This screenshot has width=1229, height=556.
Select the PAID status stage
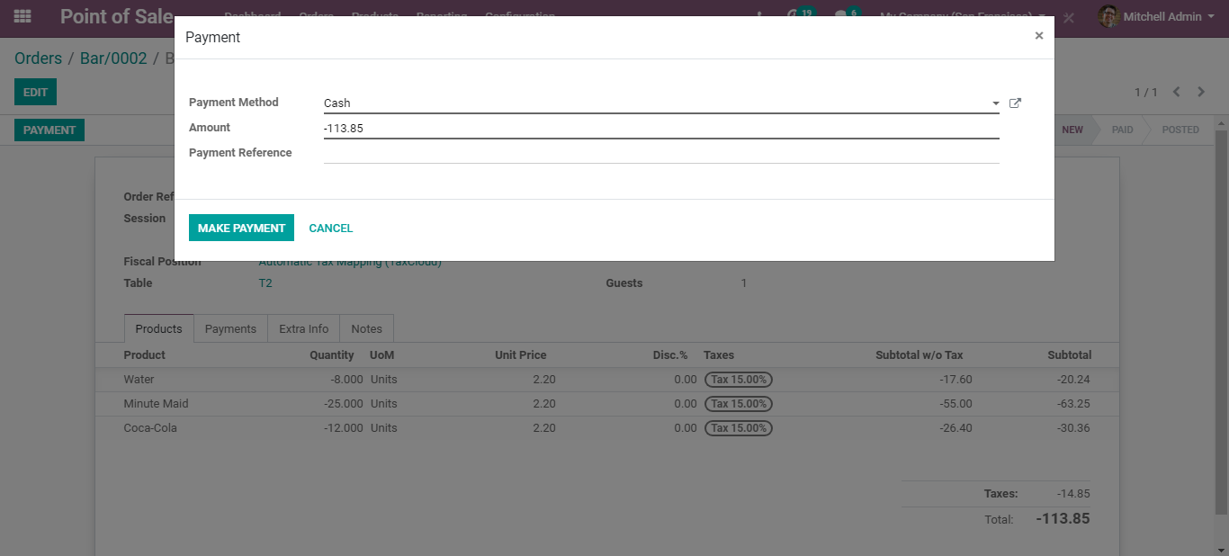[x=1122, y=130]
